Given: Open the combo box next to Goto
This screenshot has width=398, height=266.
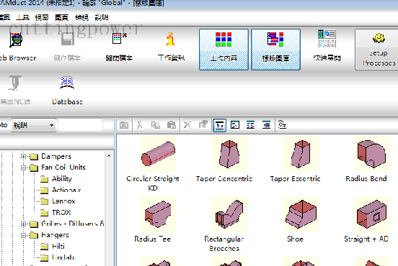Looking at the screenshot, I should point(33,125).
